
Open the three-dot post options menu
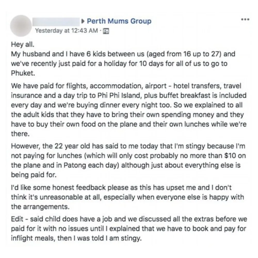[245, 19]
